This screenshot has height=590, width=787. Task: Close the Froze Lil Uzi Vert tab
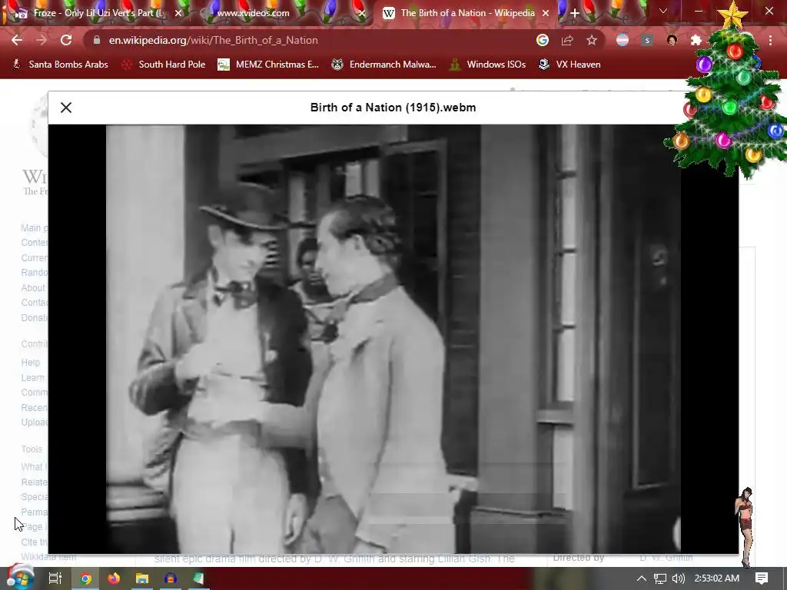tap(178, 13)
